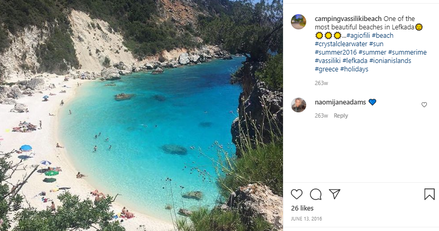This screenshot has height=231, width=439.
Task: Share post via paper plane icon
Action: (x=335, y=194)
